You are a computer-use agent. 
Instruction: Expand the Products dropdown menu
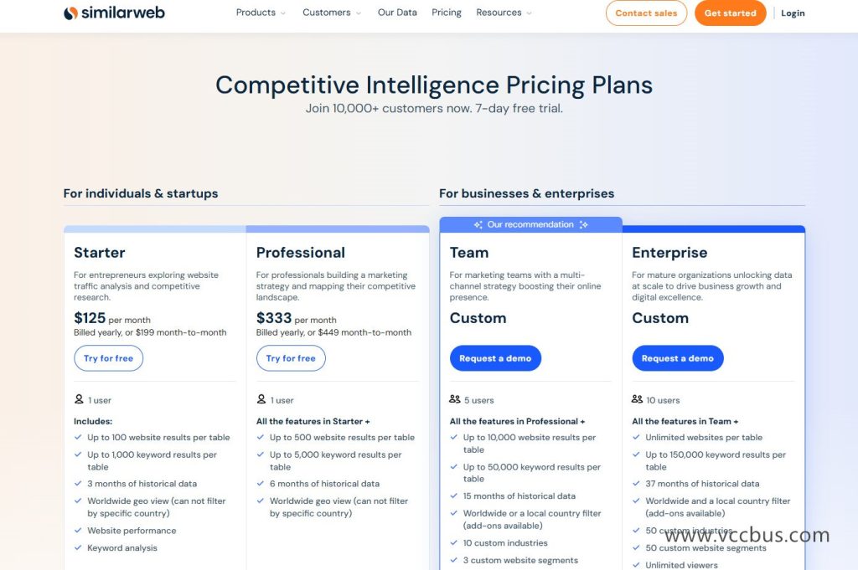point(261,13)
